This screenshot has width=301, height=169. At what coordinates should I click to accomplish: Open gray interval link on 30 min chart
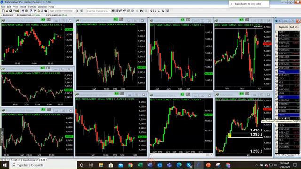click(121, 19)
